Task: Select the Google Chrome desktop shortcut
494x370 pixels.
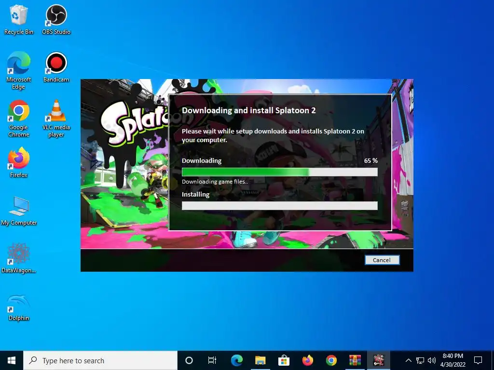Action: coord(19,119)
